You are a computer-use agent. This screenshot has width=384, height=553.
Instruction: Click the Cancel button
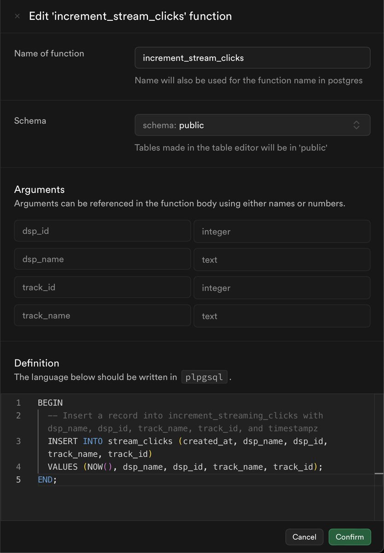[x=304, y=537]
